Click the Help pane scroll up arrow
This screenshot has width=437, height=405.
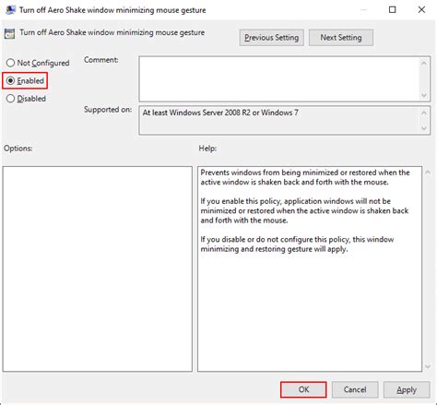pos(428,173)
